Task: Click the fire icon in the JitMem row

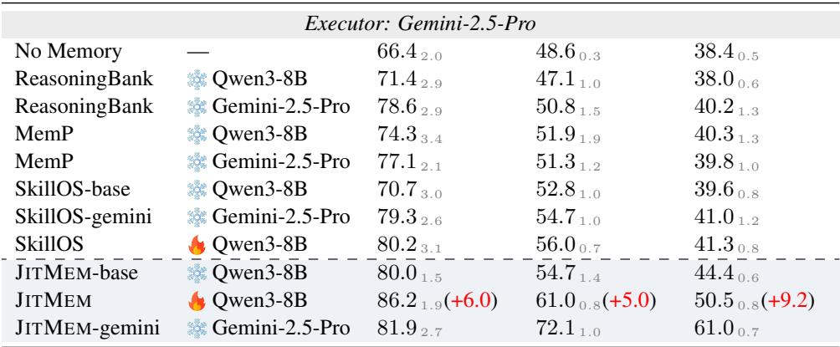Action: (197, 300)
